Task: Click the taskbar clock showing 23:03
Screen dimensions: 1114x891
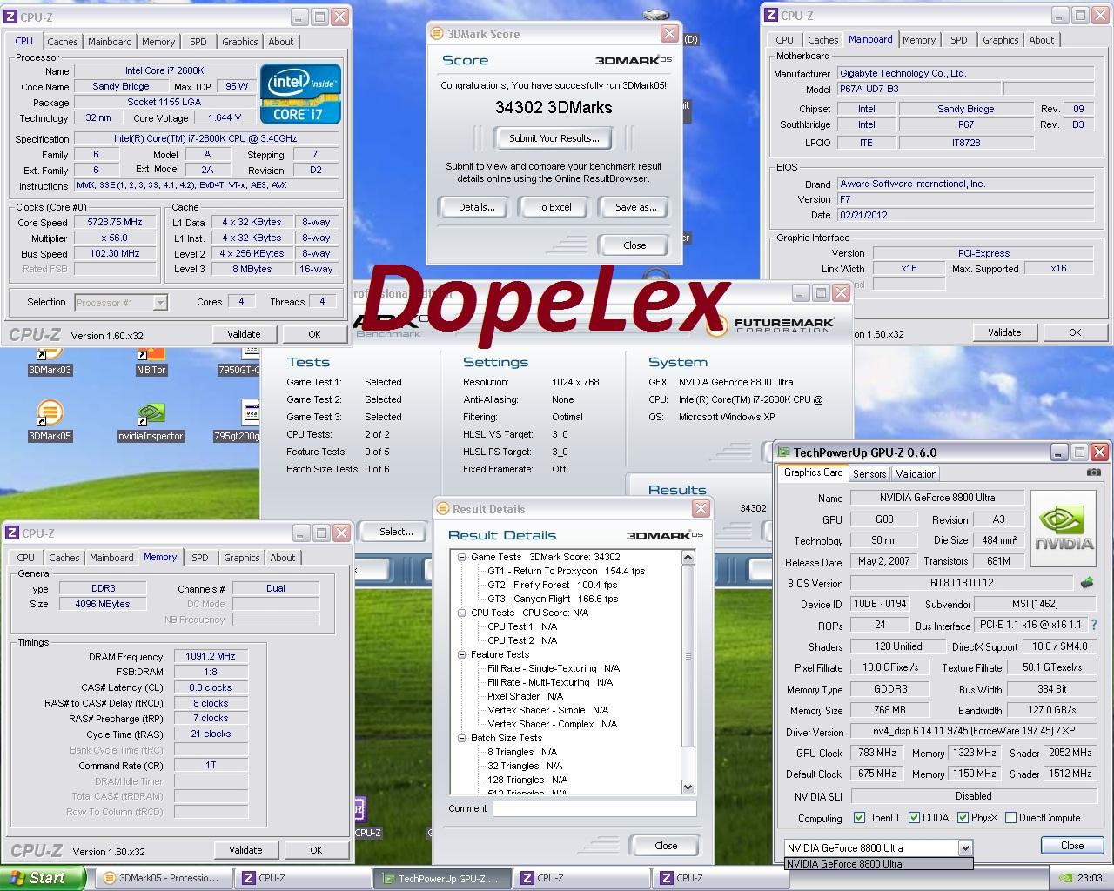Action: [1090, 878]
